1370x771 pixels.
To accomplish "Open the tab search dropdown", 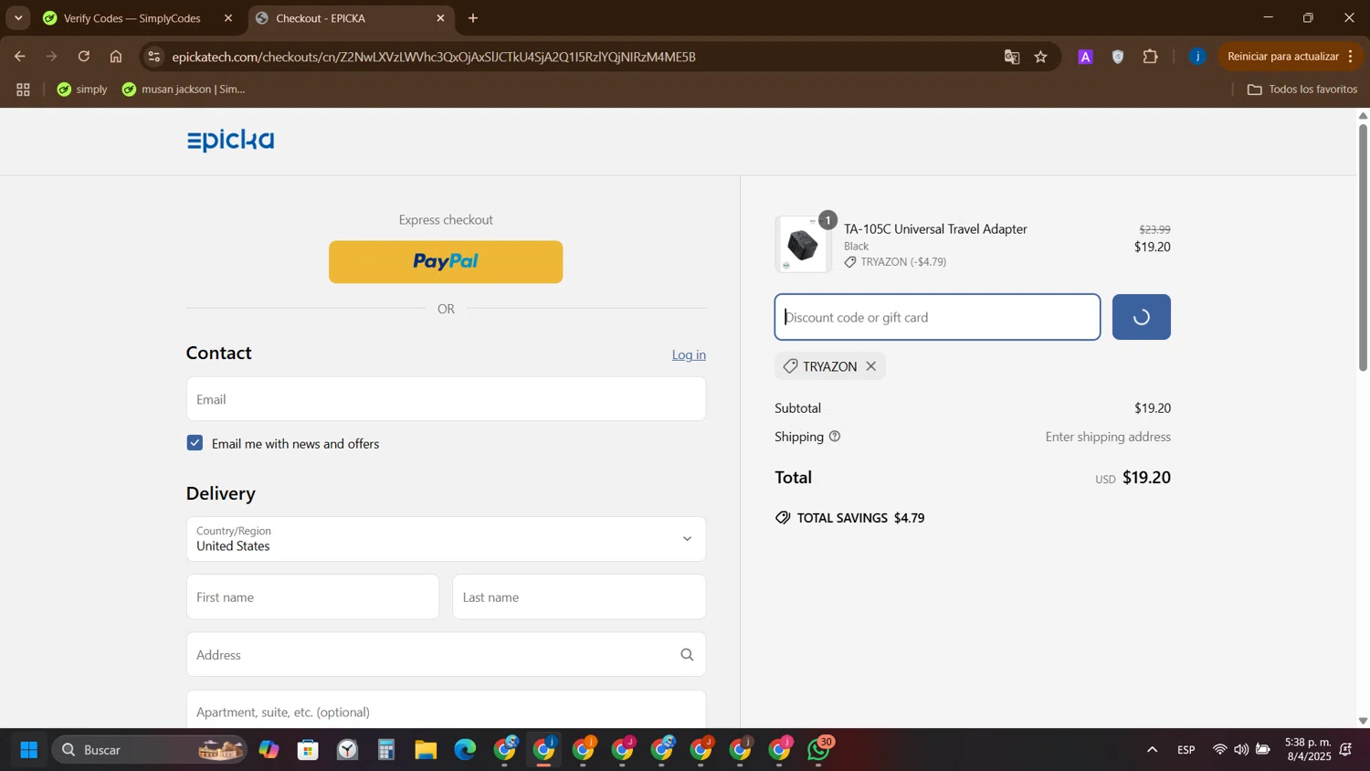I will point(18,18).
